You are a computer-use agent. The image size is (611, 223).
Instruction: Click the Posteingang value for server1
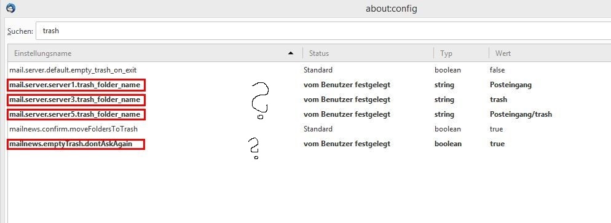(510, 85)
